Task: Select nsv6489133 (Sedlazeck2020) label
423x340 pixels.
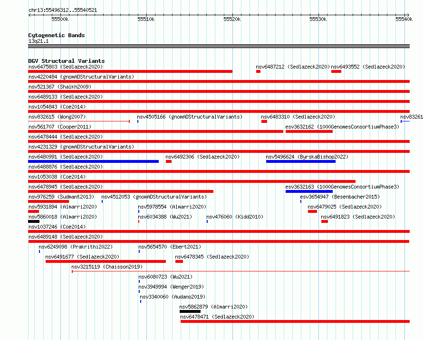Action: [66, 97]
